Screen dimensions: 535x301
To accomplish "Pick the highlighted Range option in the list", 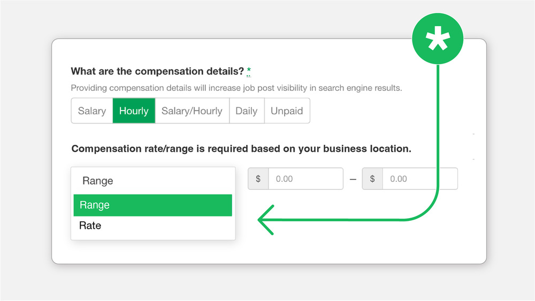I will tap(153, 205).
